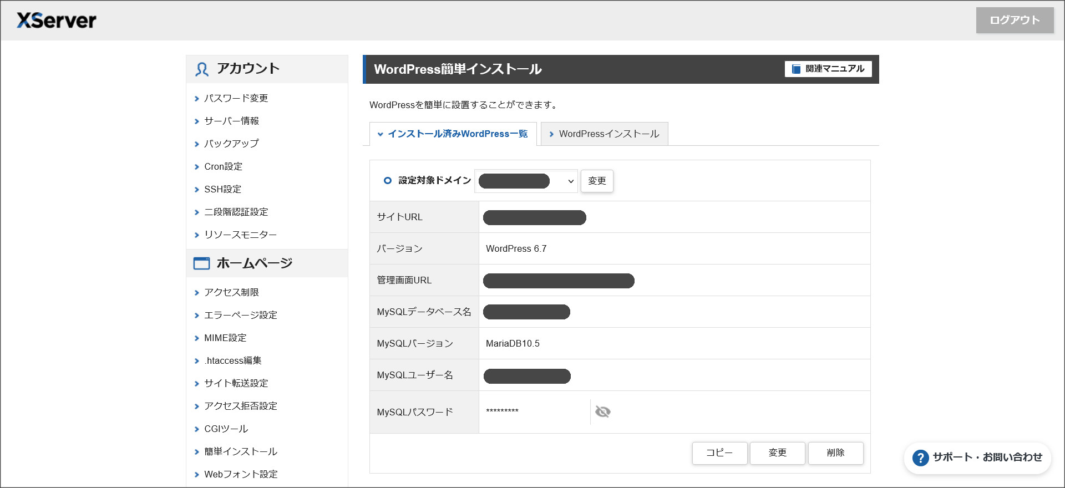Image resolution: width=1065 pixels, height=488 pixels.
Task: Open MIME設定 menu item
Action: (225, 338)
